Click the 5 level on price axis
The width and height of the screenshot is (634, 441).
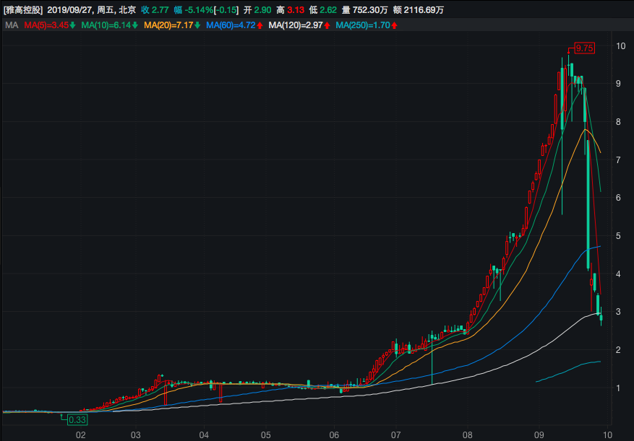(620, 235)
